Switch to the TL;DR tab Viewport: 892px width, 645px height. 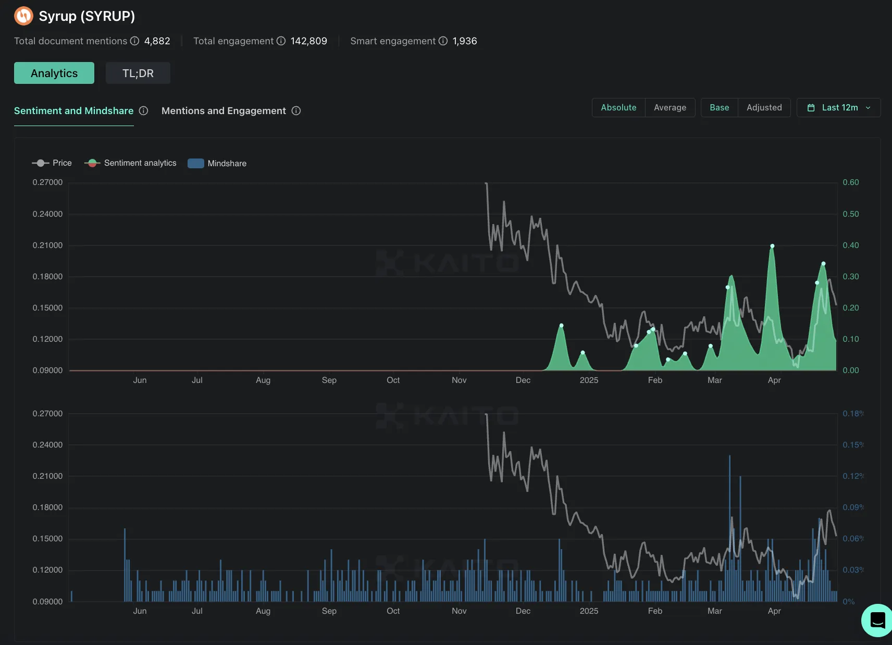pyautogui.click(x=138, y=73)
